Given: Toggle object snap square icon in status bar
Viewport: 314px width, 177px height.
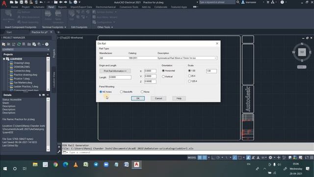Looking at the screenshot, I should tap(240, 157).
